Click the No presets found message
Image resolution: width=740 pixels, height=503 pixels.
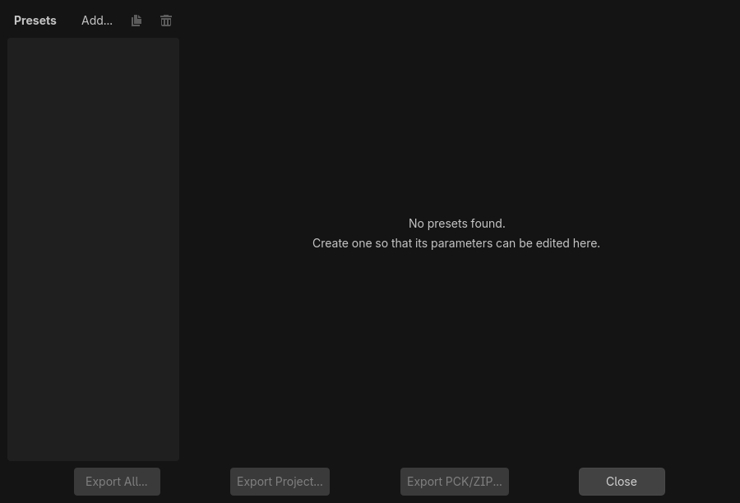[456, 223]
